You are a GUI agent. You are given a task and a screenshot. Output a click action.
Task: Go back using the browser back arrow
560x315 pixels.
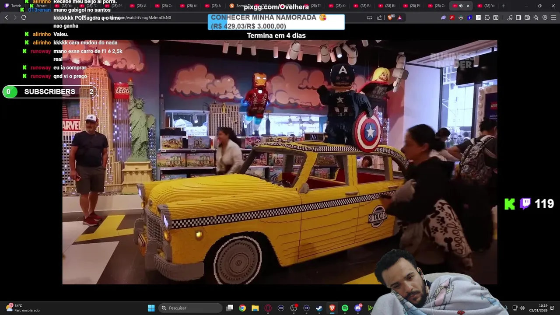[6, 17]
